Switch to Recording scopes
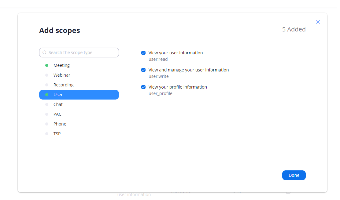 63,85
